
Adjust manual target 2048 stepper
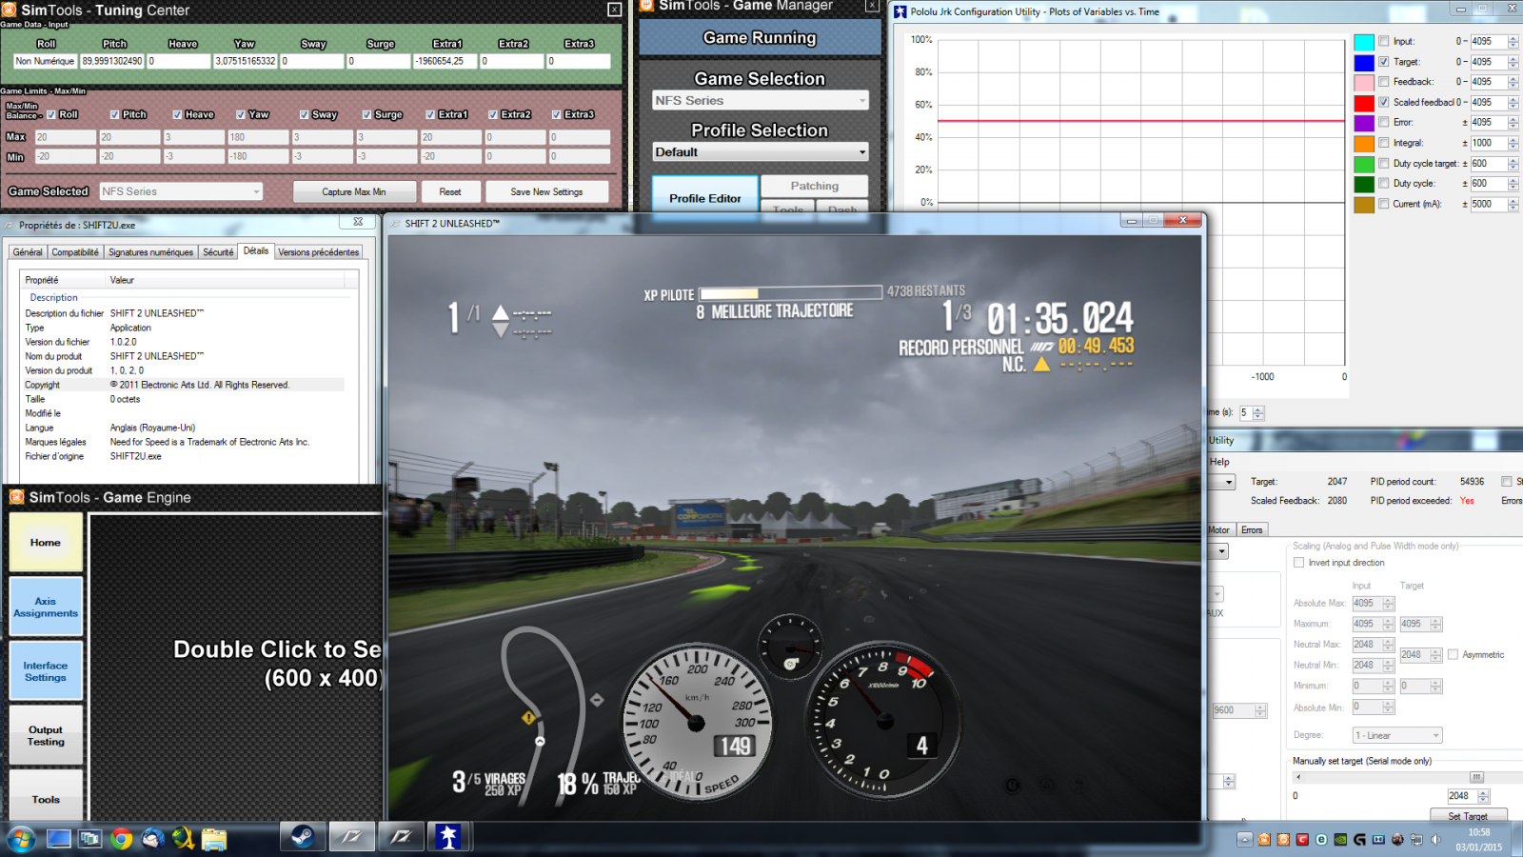click(1483, 796)
